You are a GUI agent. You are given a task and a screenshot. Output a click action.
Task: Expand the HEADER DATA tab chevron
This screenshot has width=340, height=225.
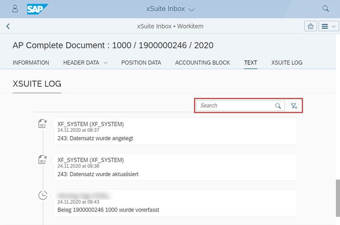pos(105,63)
